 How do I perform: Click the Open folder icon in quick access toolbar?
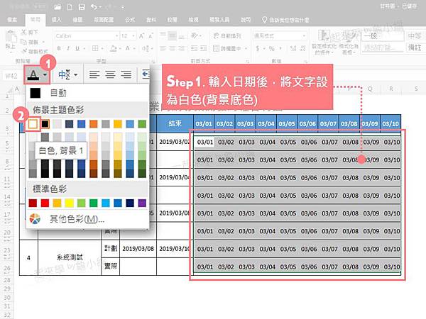tap(58, 7)
